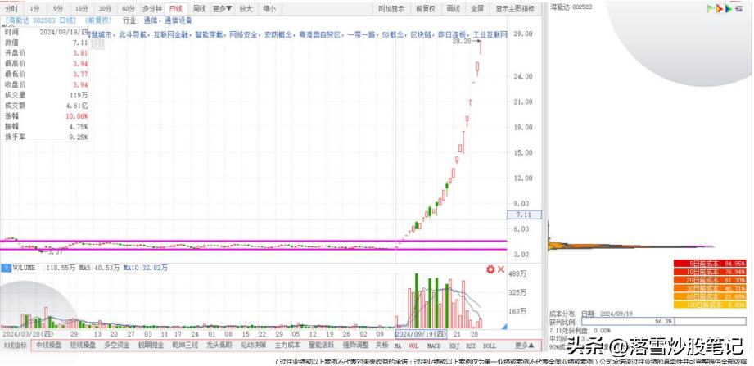Select the 多空资金 indicator
This screenshot has width=754, height=366.
[117, 346]
